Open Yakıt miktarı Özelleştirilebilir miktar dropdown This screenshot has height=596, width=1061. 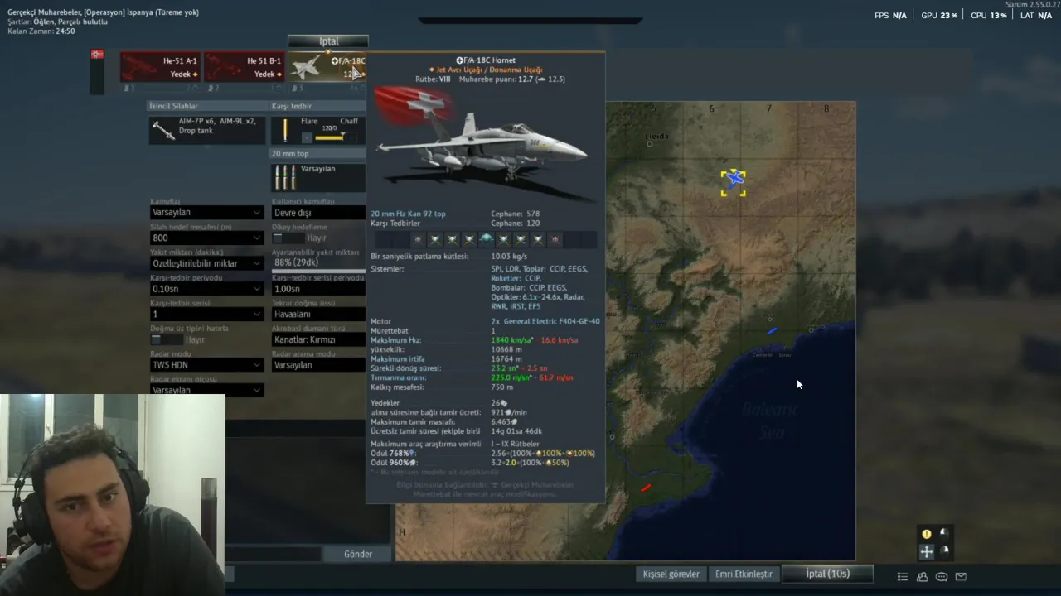pos(206,264)
